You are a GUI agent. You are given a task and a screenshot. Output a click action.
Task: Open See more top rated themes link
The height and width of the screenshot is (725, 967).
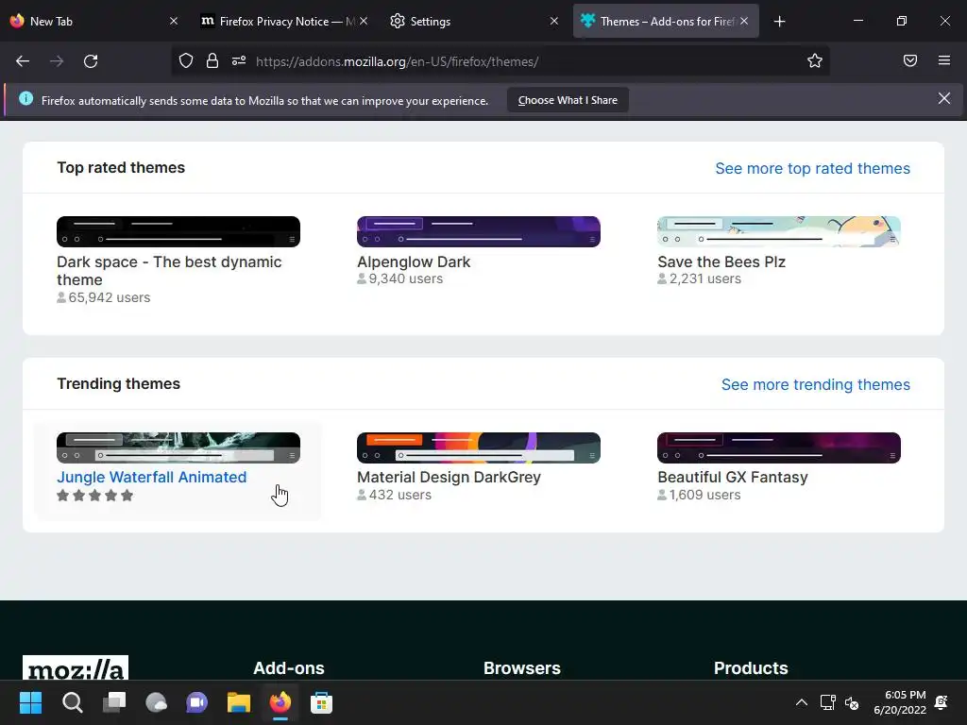pyautogui.click(x=812, y=168)
